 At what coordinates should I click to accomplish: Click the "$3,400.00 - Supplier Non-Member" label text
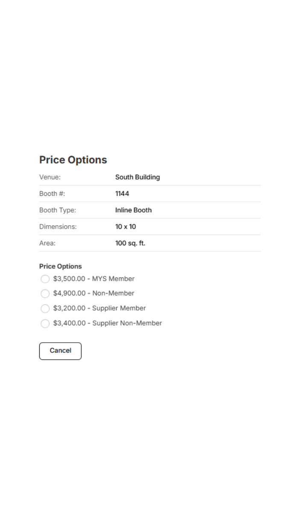click(108, 323)
